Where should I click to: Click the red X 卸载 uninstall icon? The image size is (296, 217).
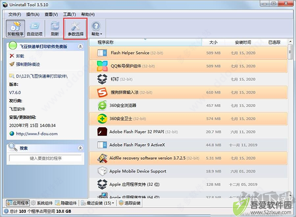[12, 56]
